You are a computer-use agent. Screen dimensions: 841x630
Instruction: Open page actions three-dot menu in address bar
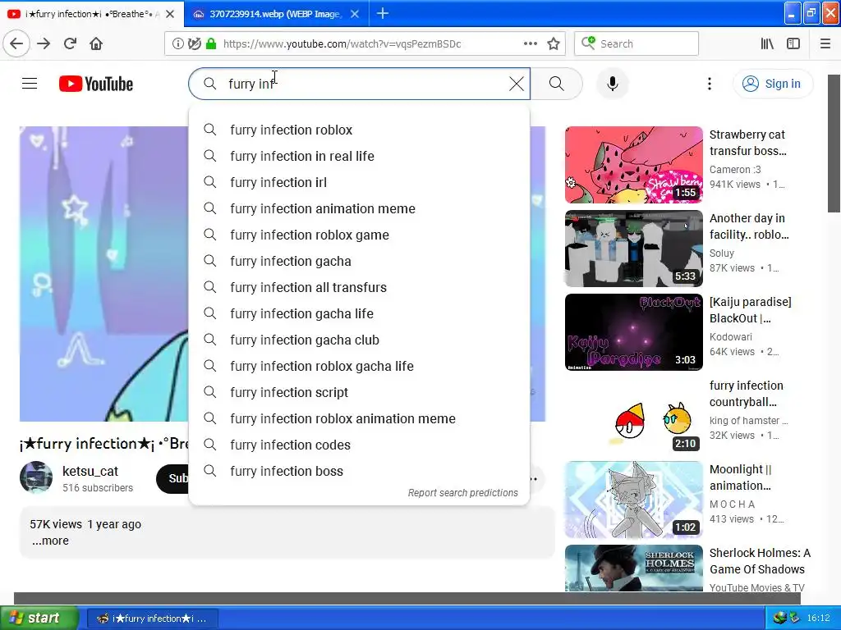click(x=530, y=43)
